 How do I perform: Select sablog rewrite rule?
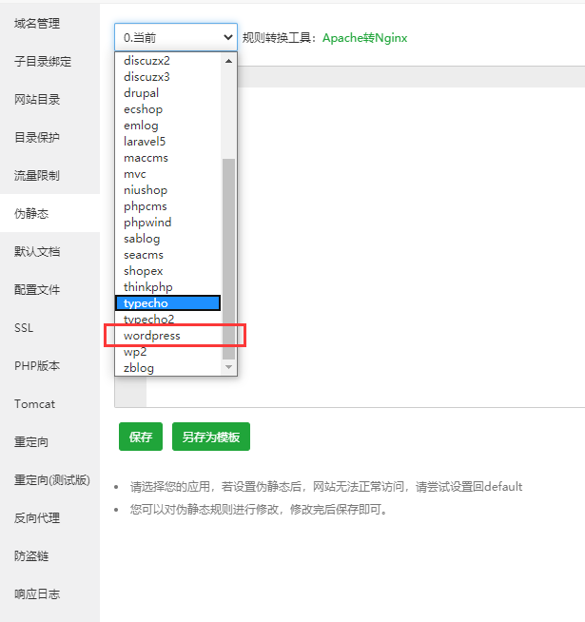pyautogui.click(x=167, y=239)
